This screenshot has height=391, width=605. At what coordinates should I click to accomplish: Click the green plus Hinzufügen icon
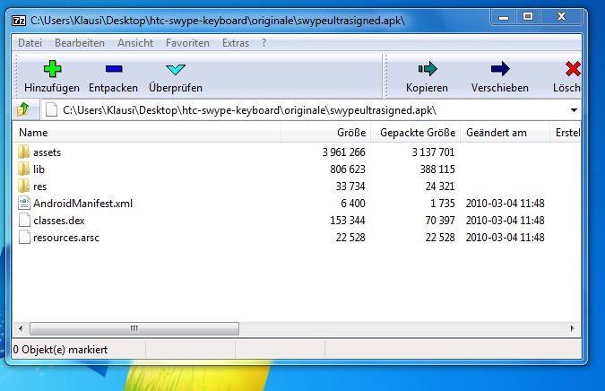tap(52, 69)
